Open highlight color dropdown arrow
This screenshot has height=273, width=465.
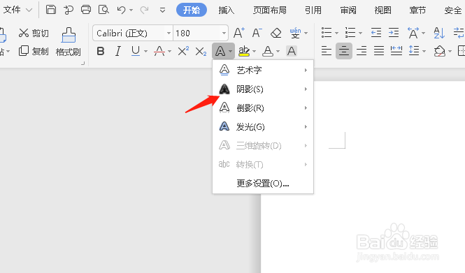(x=254, y=52)
